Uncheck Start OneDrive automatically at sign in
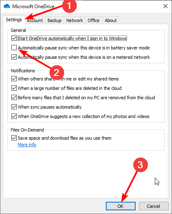 (14, 38)
